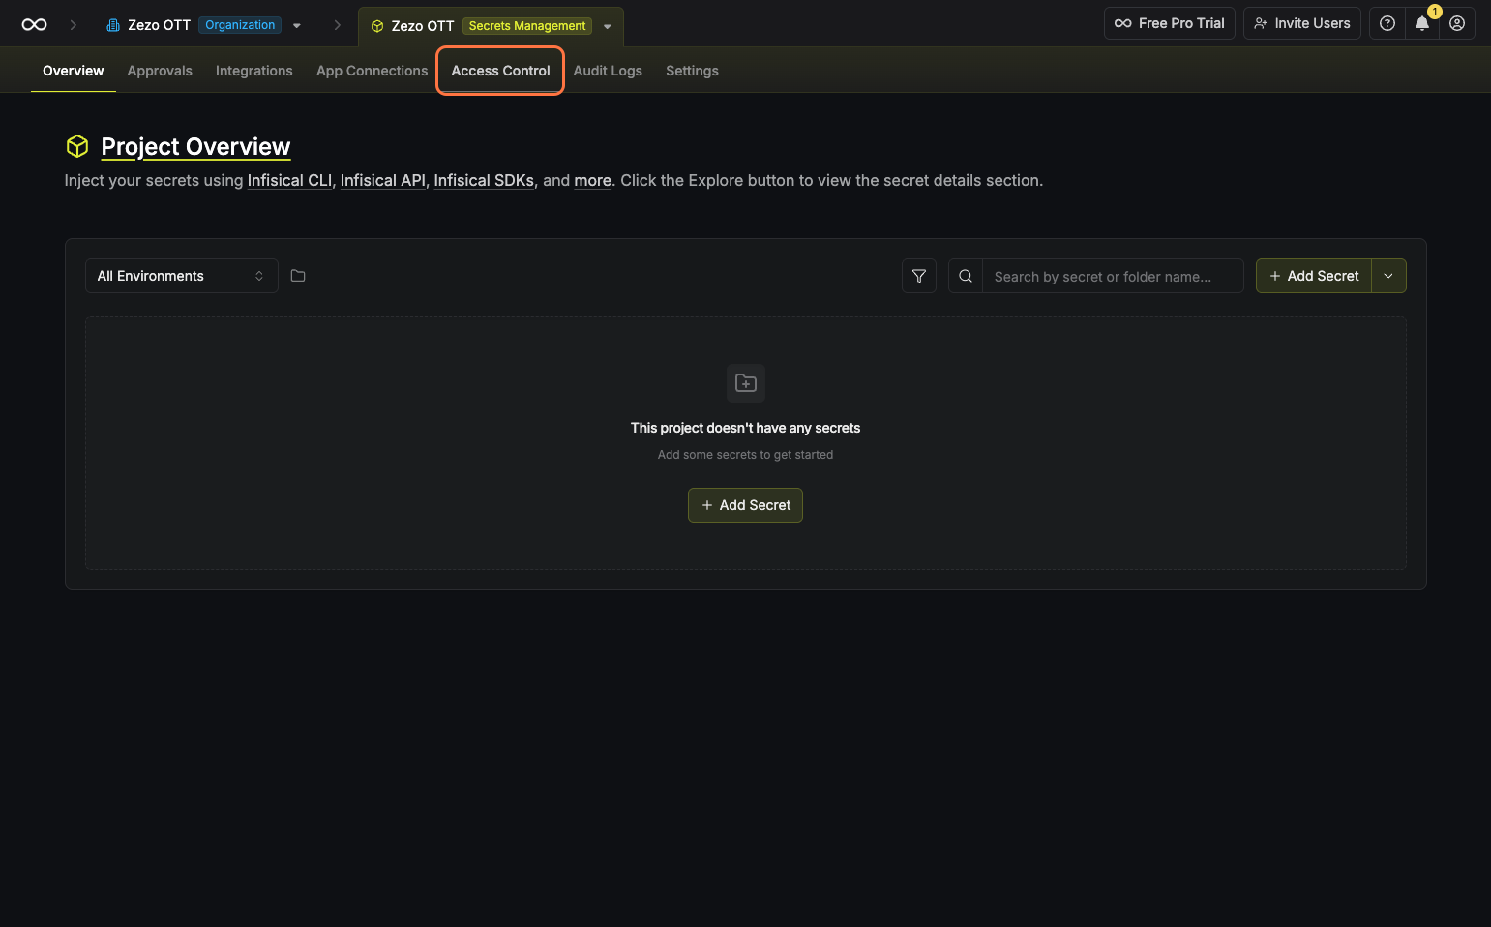Open notifications bell icon

[1421, 23]
